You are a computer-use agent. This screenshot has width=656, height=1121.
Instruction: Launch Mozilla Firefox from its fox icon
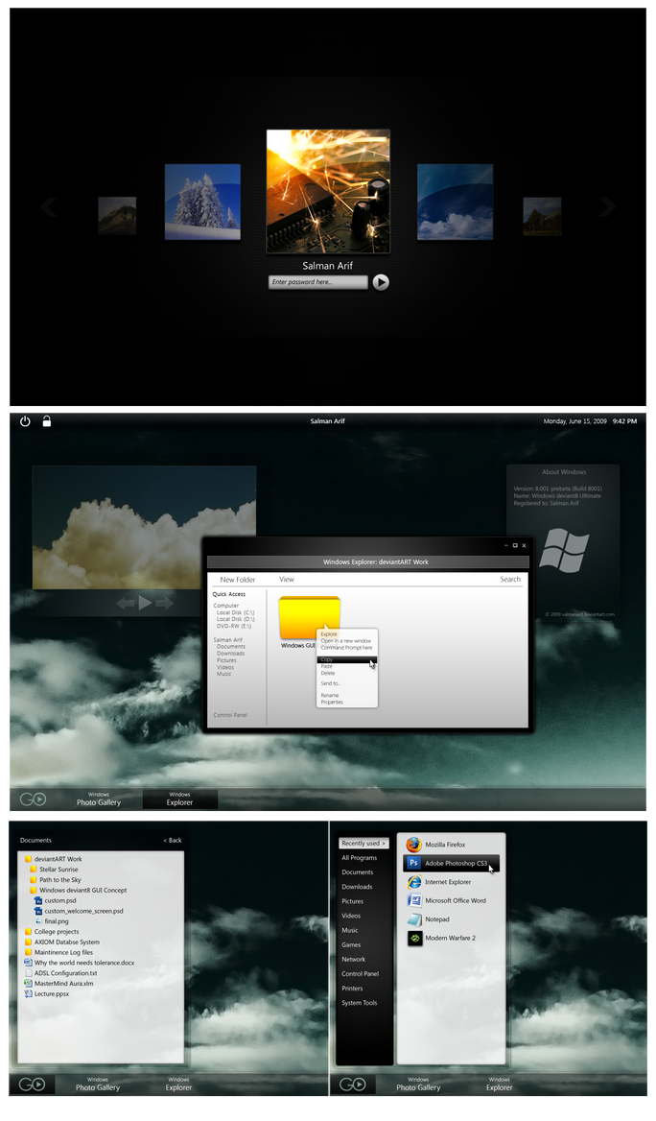413,845
